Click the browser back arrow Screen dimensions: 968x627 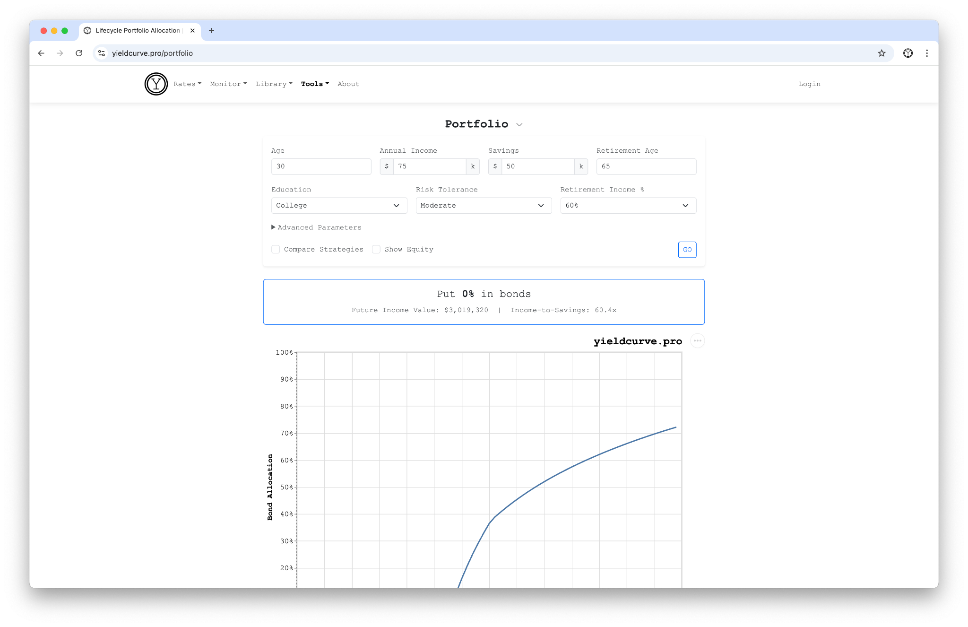[41, 53]
